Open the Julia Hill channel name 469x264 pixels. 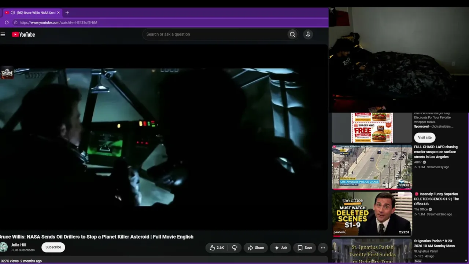18,245
